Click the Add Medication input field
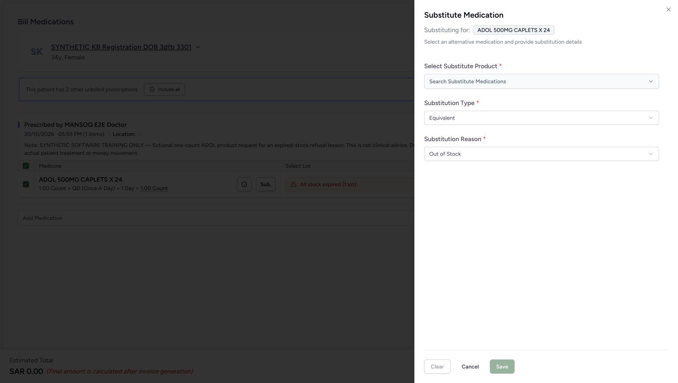Viewport: 678px width, 383px height. (216, 218)
